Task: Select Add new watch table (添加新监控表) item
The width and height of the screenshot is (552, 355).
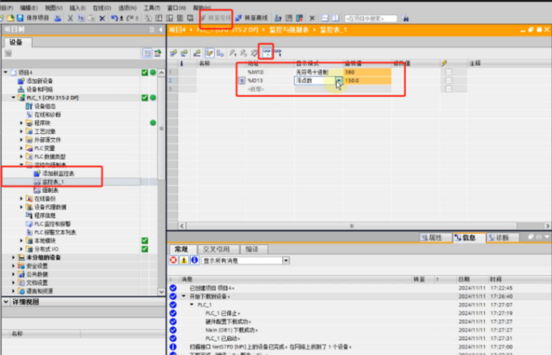Action: tap(54, 173)
